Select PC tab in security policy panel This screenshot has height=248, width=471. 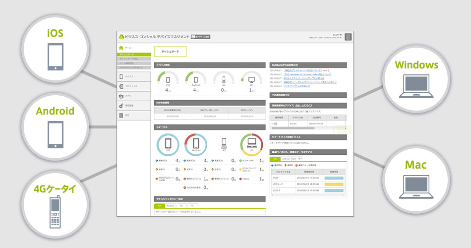pos(192,206)
